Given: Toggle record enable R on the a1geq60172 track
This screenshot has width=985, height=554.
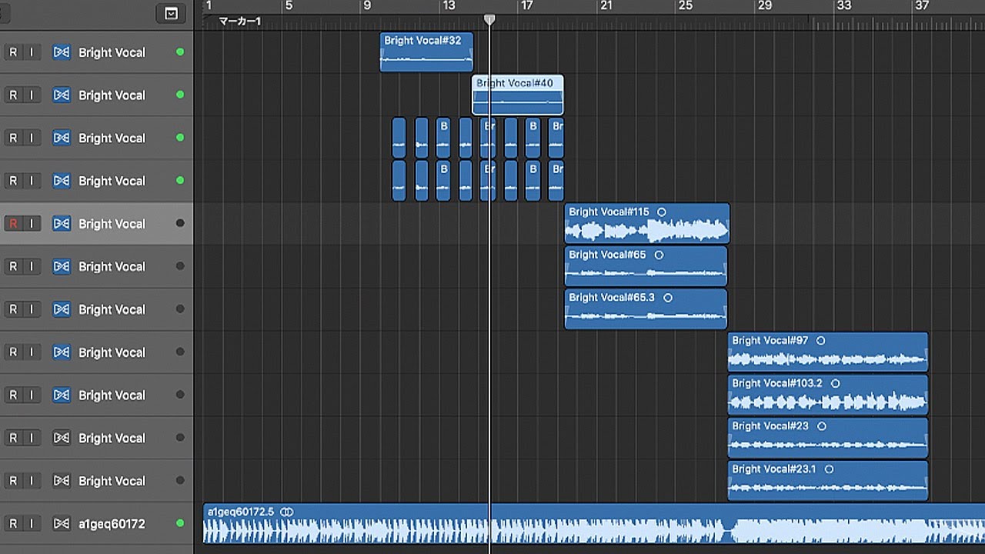Looking at the screenshot, I should 13,524.
